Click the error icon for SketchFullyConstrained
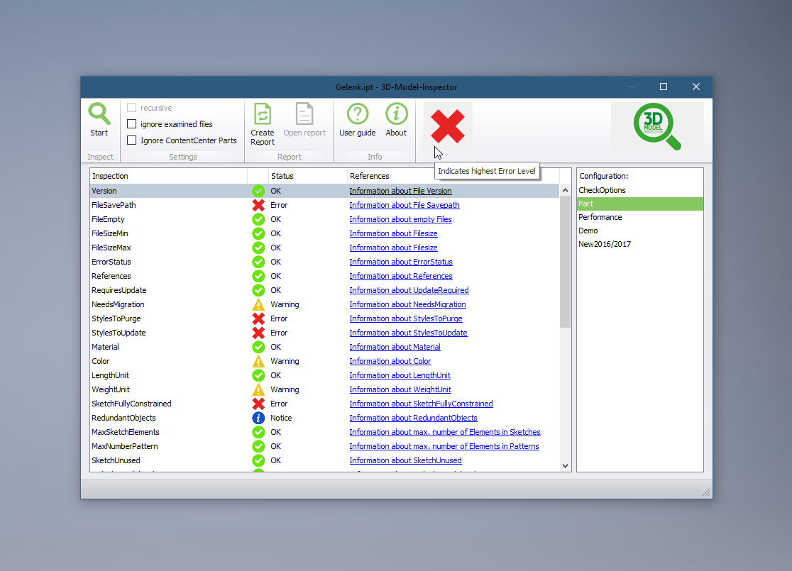This screenshot has width=792, height=571. [x=258, y=404]
